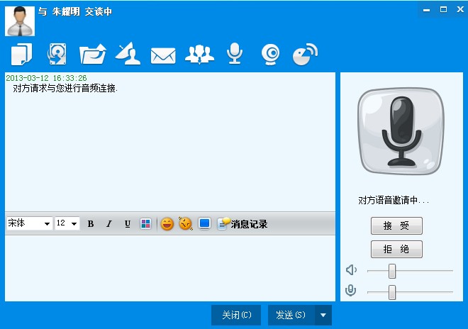Click the 关闭(C) button
Screen dimensions: 468x329
[x=236, y=315]
